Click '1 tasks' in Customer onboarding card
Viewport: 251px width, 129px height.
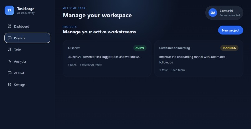click(x=164, y=70)
